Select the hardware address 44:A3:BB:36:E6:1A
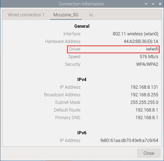Image resolution: width=164 pixels, height=161 pixels. click(141, 41)
